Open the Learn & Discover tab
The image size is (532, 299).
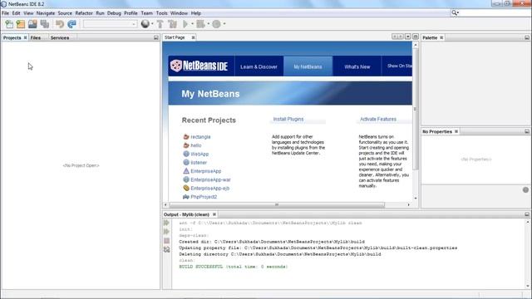pos(259,66)
